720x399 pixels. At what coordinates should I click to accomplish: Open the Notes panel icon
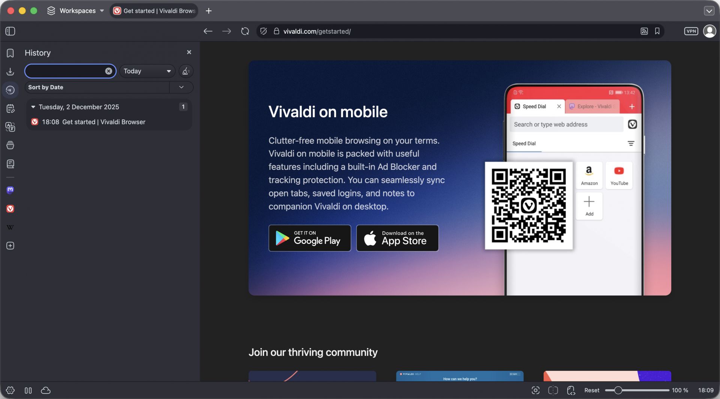(10, 109)
